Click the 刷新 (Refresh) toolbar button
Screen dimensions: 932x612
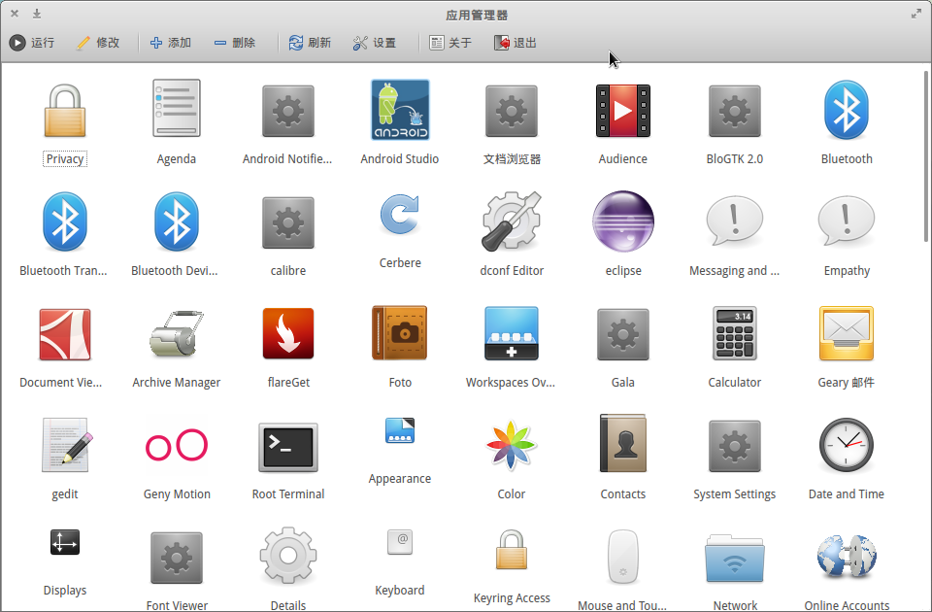tap(310, 43)
